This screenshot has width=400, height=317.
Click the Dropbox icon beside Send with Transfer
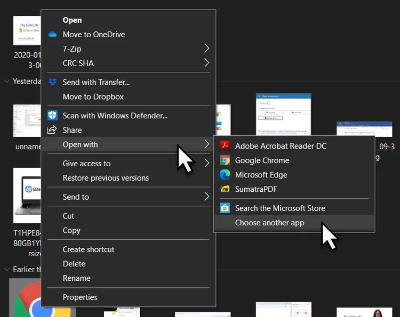tap(53, 82)
